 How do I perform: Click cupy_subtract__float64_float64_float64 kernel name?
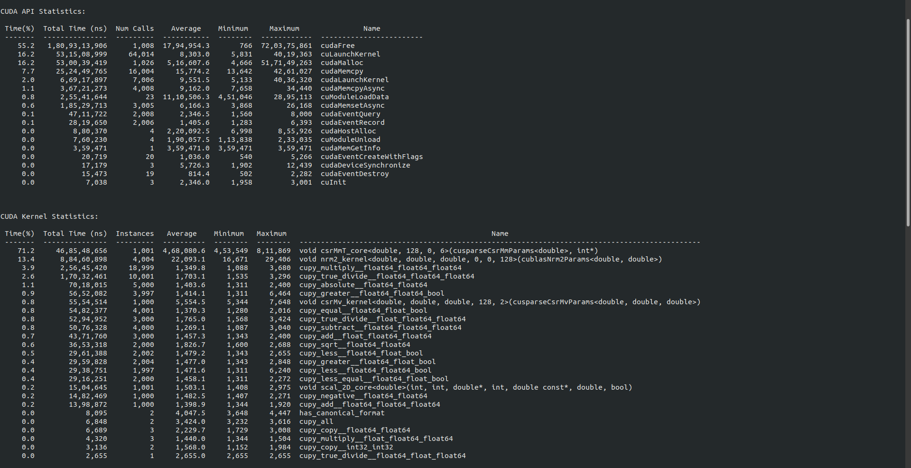tap(381, 328)
